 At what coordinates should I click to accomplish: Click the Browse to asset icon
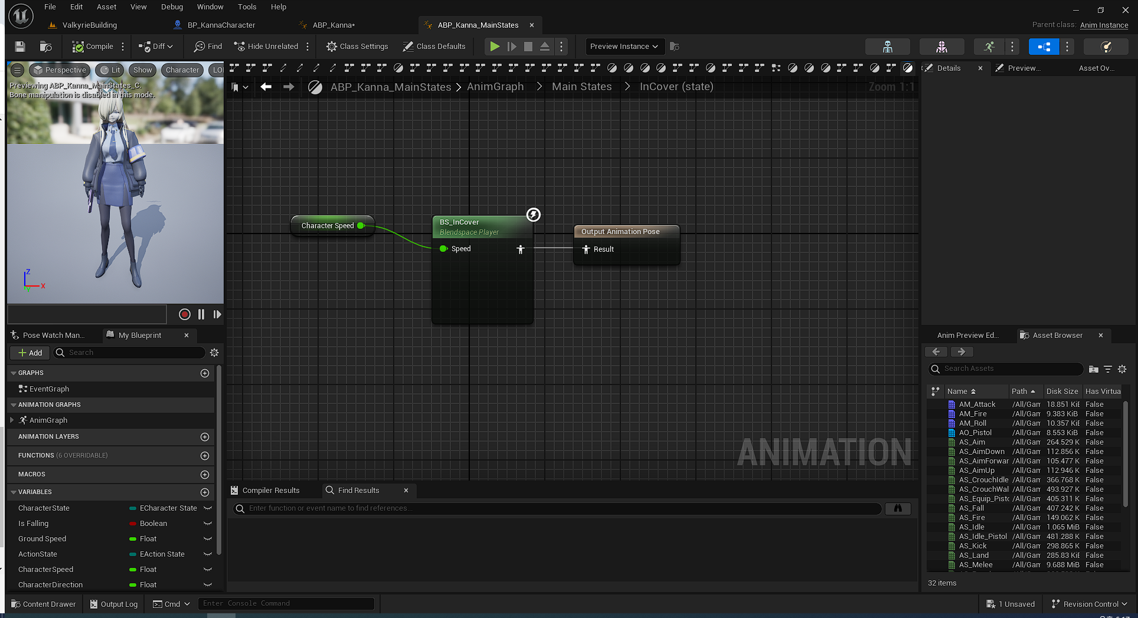pos(45,47)
